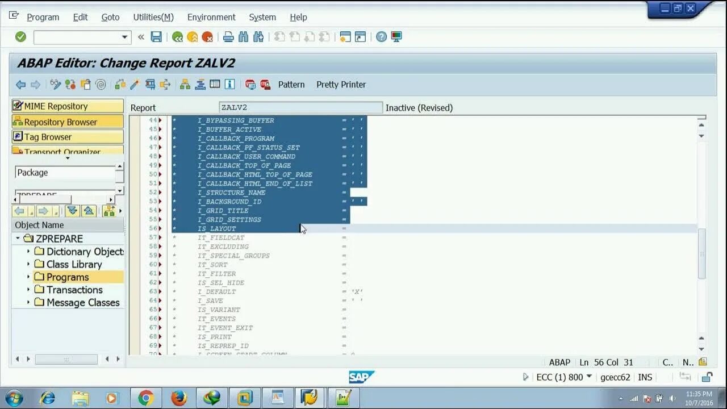
Task: Click the Set/Delete Session Breakpoint icon
Action: pyautogui.click(x=250, y=85)
